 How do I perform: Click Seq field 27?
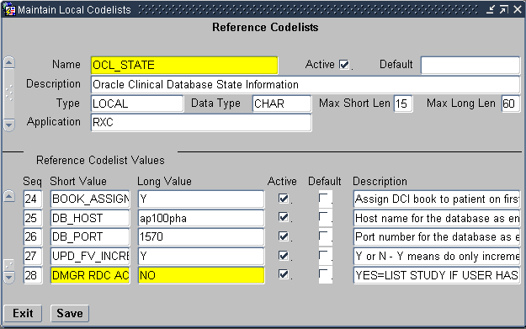click(x=33, y=257)
